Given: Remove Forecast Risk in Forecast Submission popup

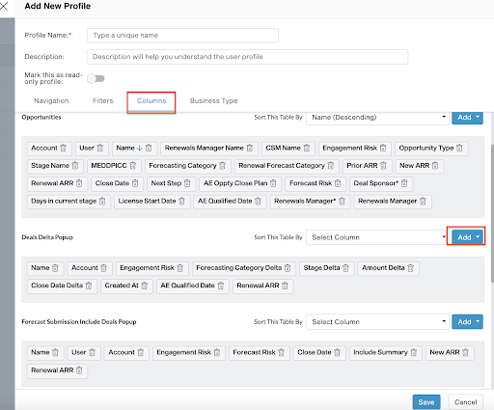Looking at the screenshot, I should click(x=281, y=352).
